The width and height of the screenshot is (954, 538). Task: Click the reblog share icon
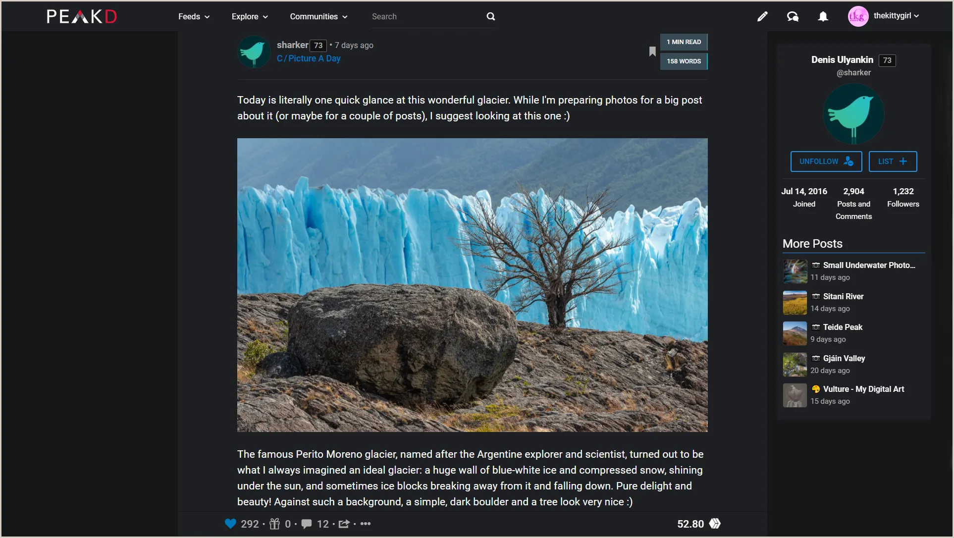[x=344, y=524]
